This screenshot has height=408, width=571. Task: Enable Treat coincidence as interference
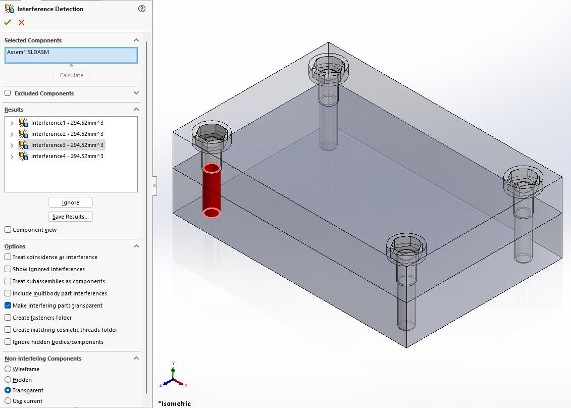pyautogui.click(x=8, y=257)
